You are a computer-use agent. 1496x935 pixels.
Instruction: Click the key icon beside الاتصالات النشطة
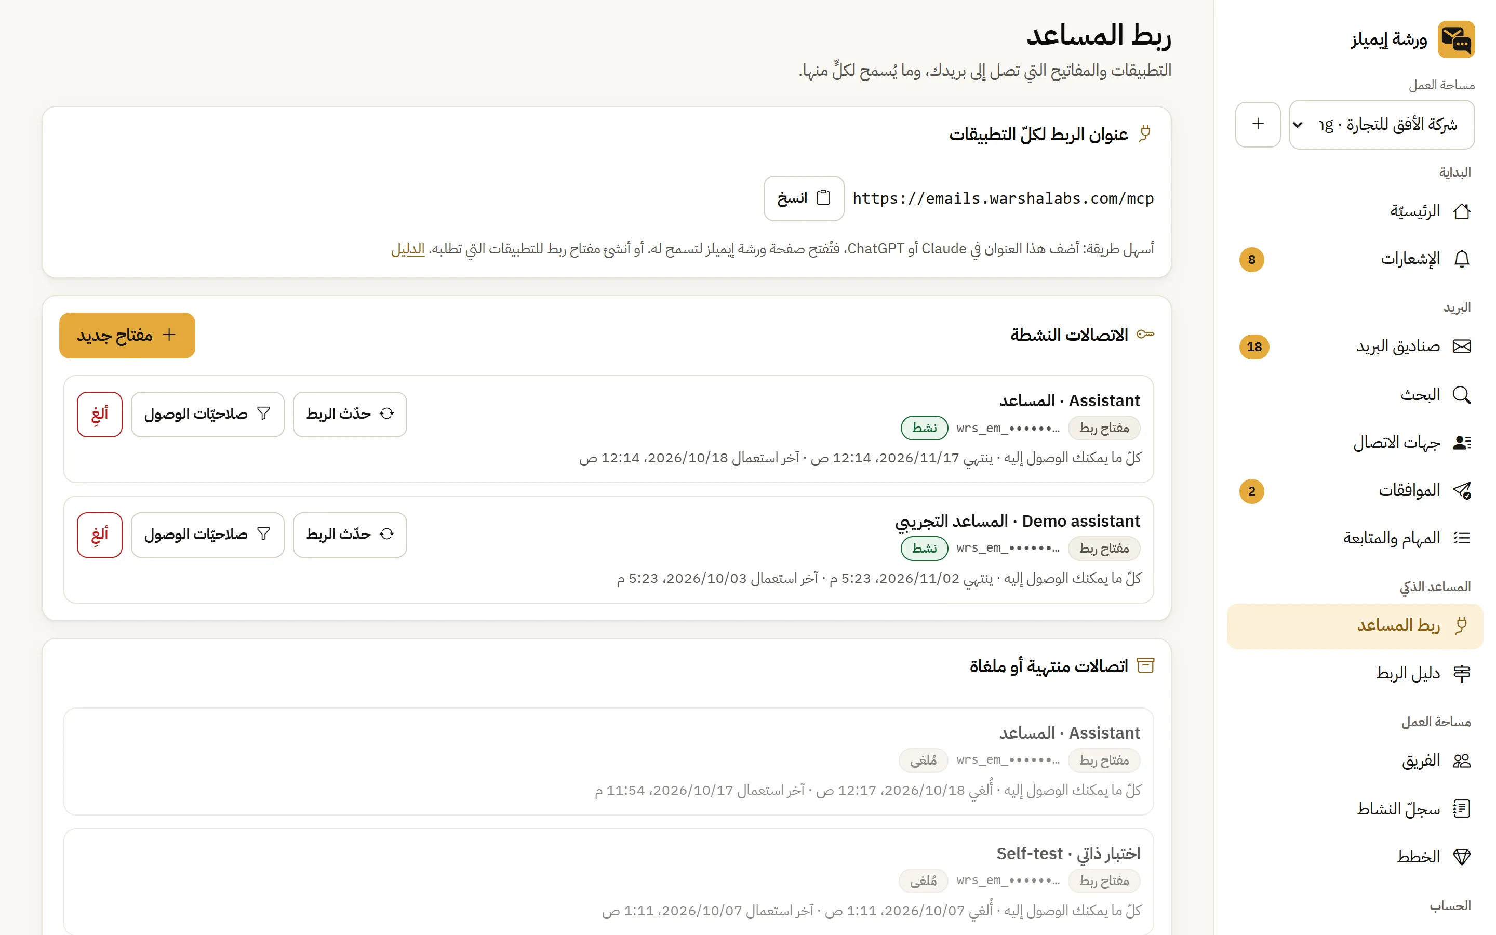(1145, 335)
